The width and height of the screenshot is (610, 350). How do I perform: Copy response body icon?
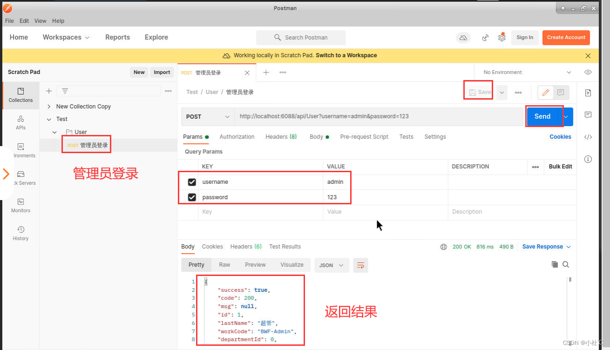[x=555, y=264]
